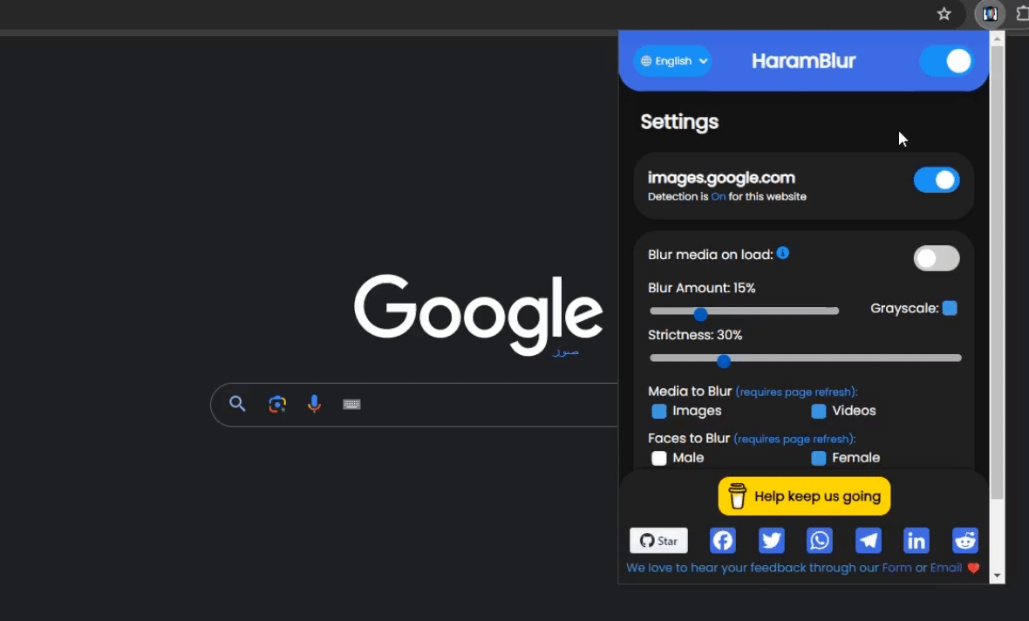Share via the Facebook icon

[x=723, y=541]
